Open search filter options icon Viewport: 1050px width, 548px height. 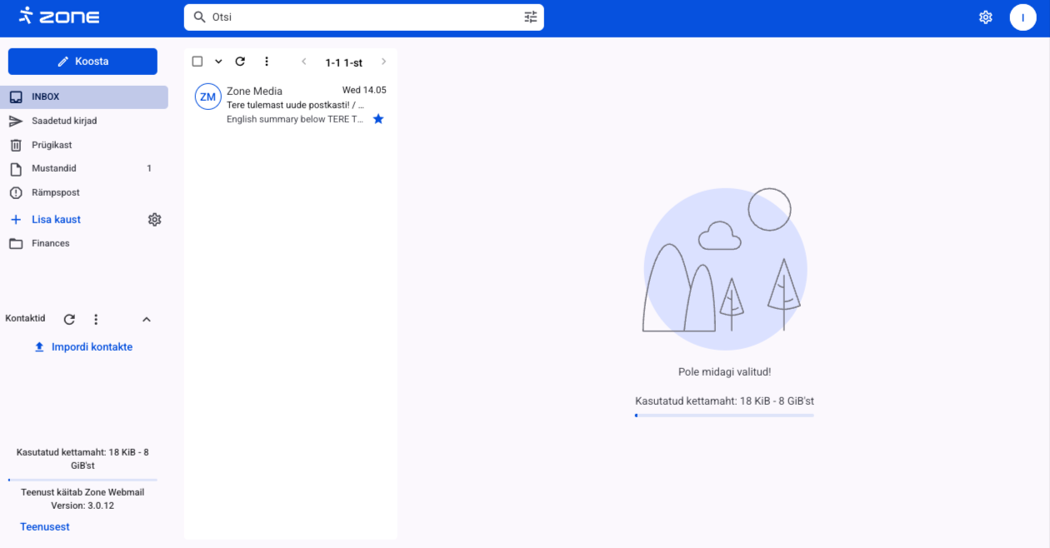click(x=531, y=17)
